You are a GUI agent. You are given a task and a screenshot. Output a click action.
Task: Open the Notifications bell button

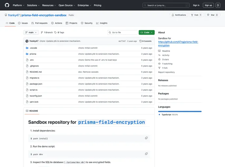point(179,15)
